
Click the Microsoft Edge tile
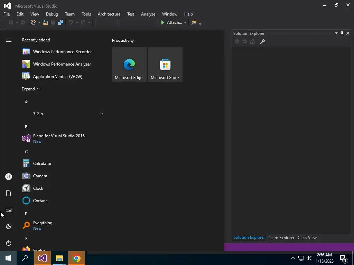click(x=129, y=65)
